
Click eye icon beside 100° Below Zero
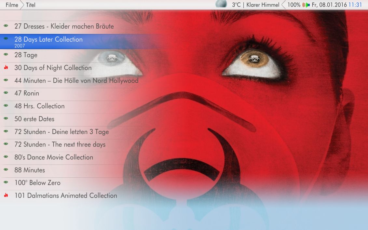point(6,182)
